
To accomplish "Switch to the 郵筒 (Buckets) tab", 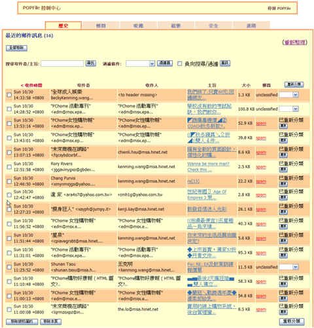I will pos(101,26).
